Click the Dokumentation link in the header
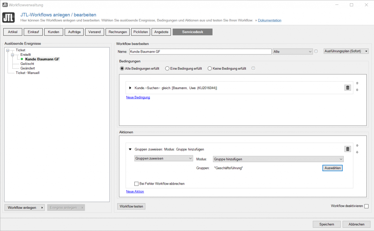374x231 pixels. (x=269, y=20)
